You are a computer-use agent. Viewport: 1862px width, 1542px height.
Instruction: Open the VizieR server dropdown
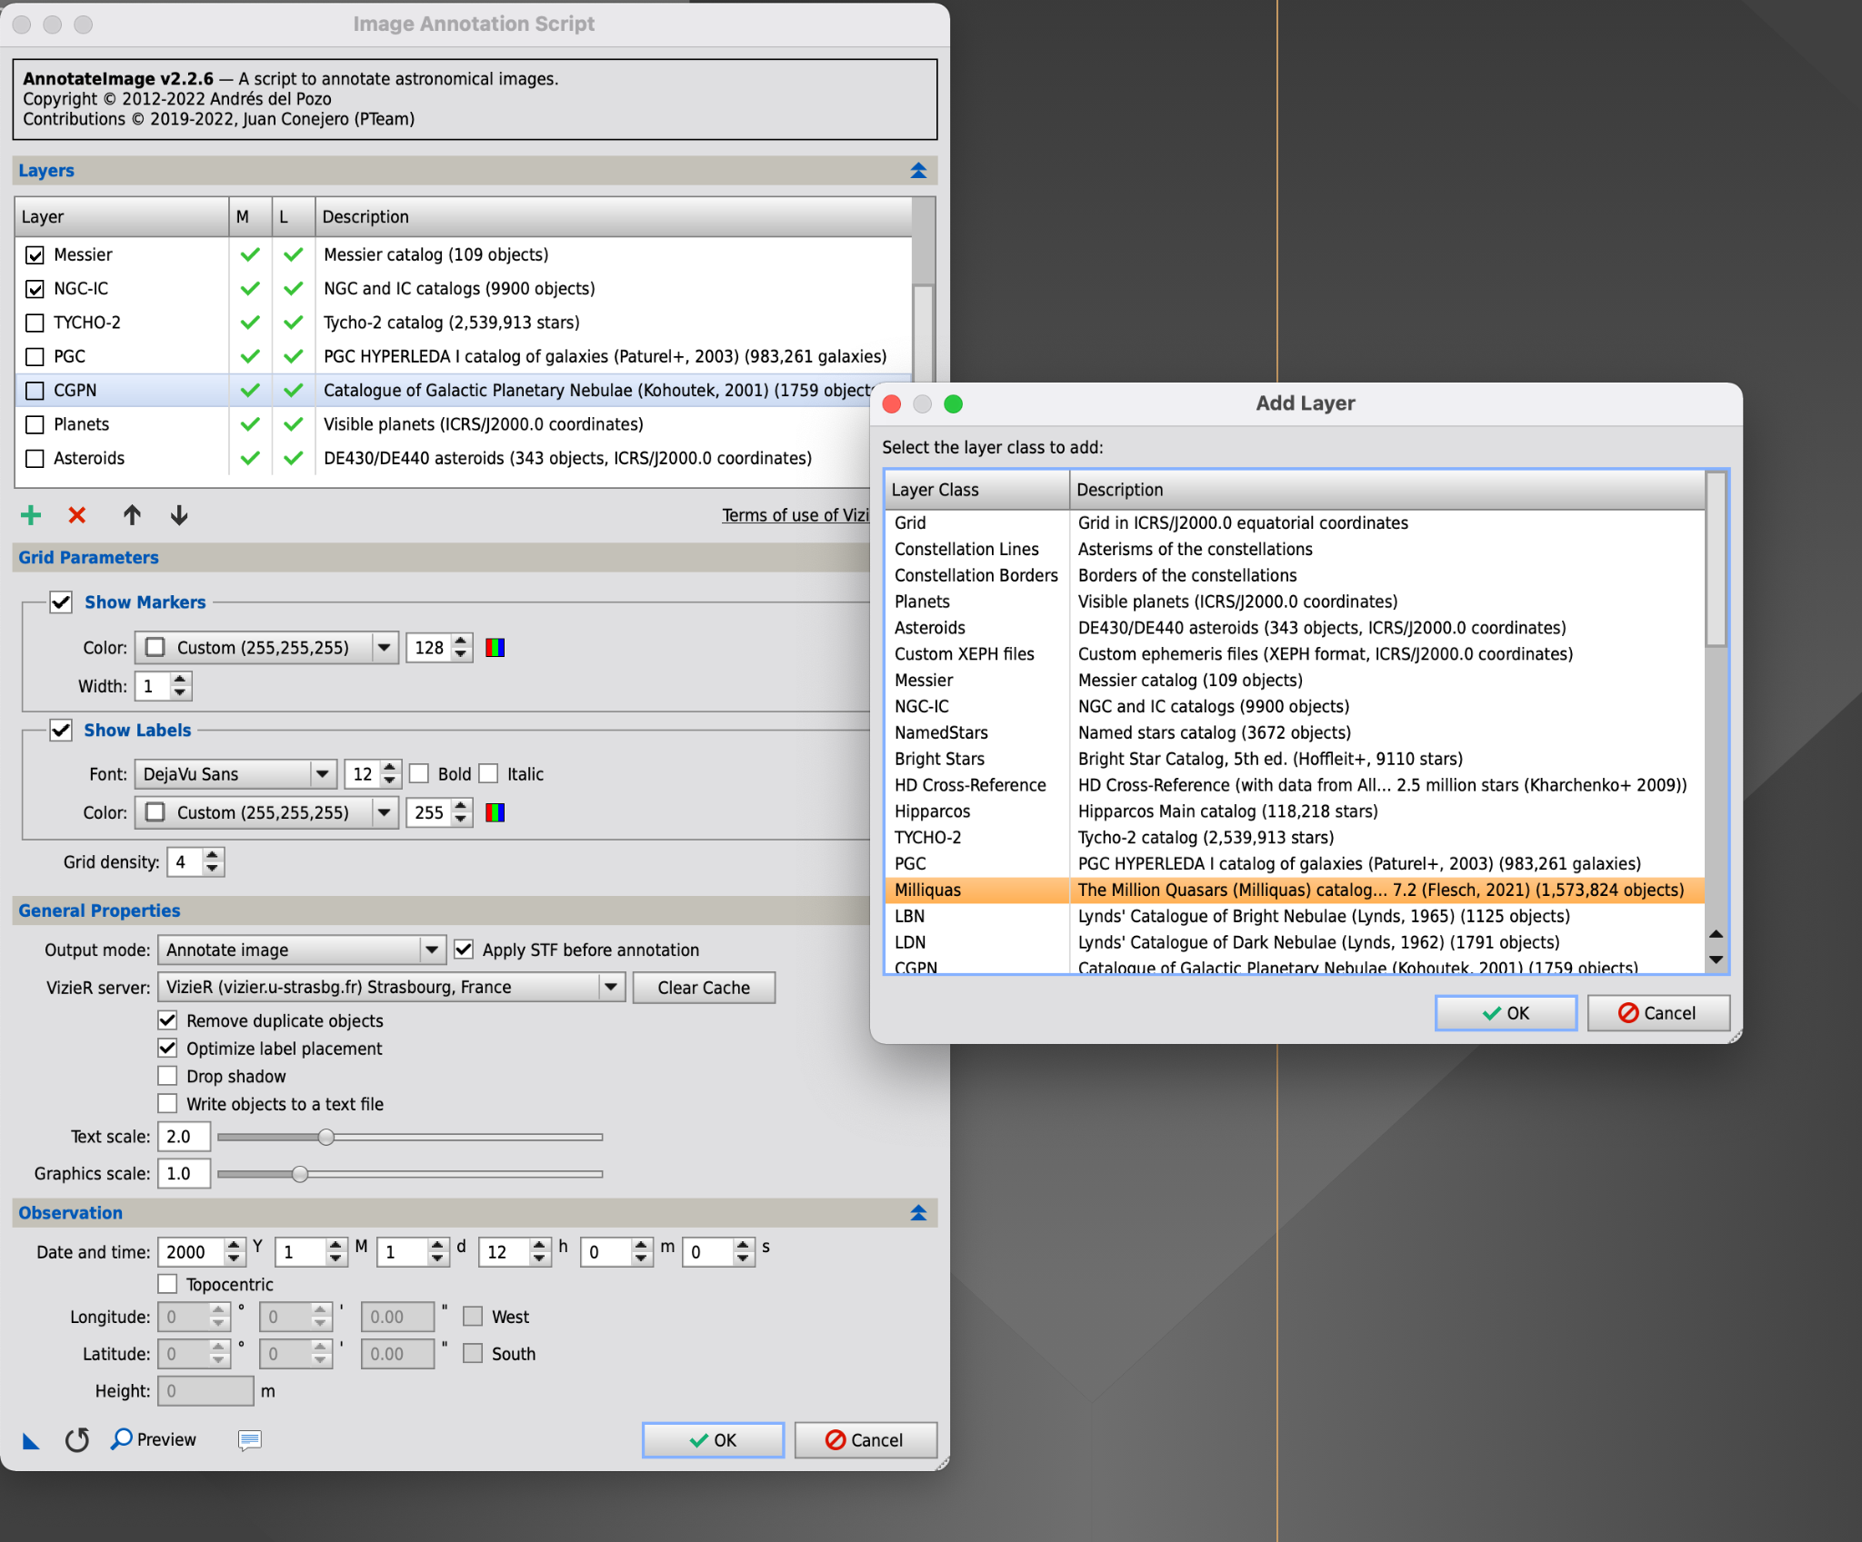point(391,987)
